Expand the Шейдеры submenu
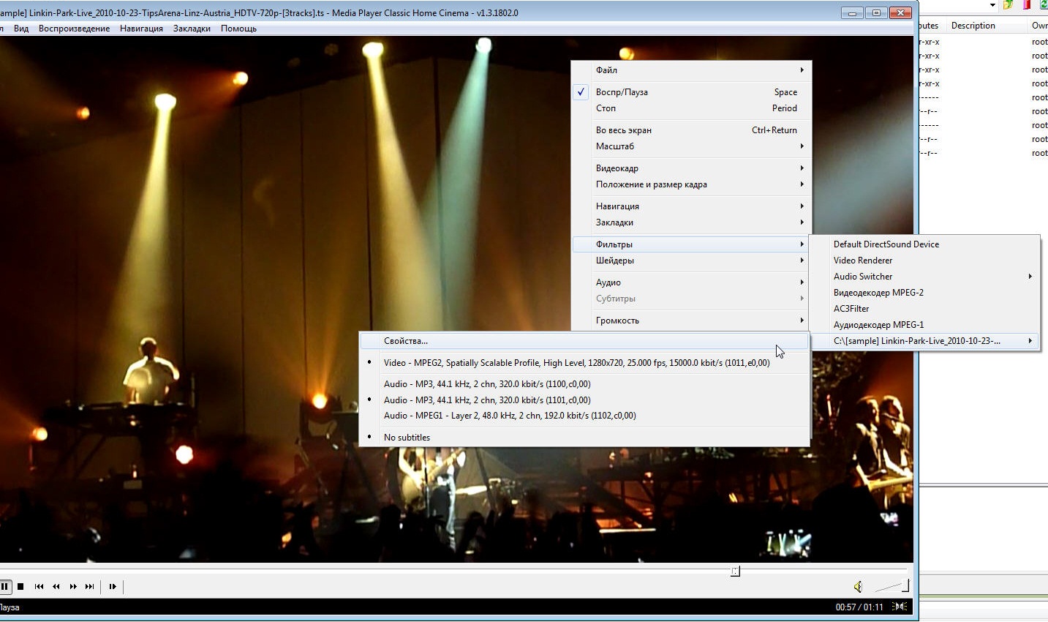This screenshot has width=1048, height=622. point(691,261)
